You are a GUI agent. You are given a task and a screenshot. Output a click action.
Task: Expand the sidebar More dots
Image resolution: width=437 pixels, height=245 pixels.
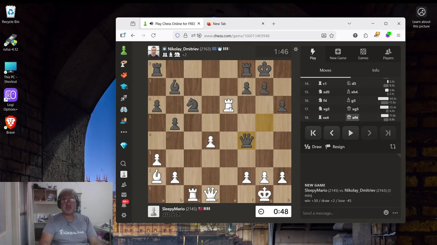(x=124, y=132)
